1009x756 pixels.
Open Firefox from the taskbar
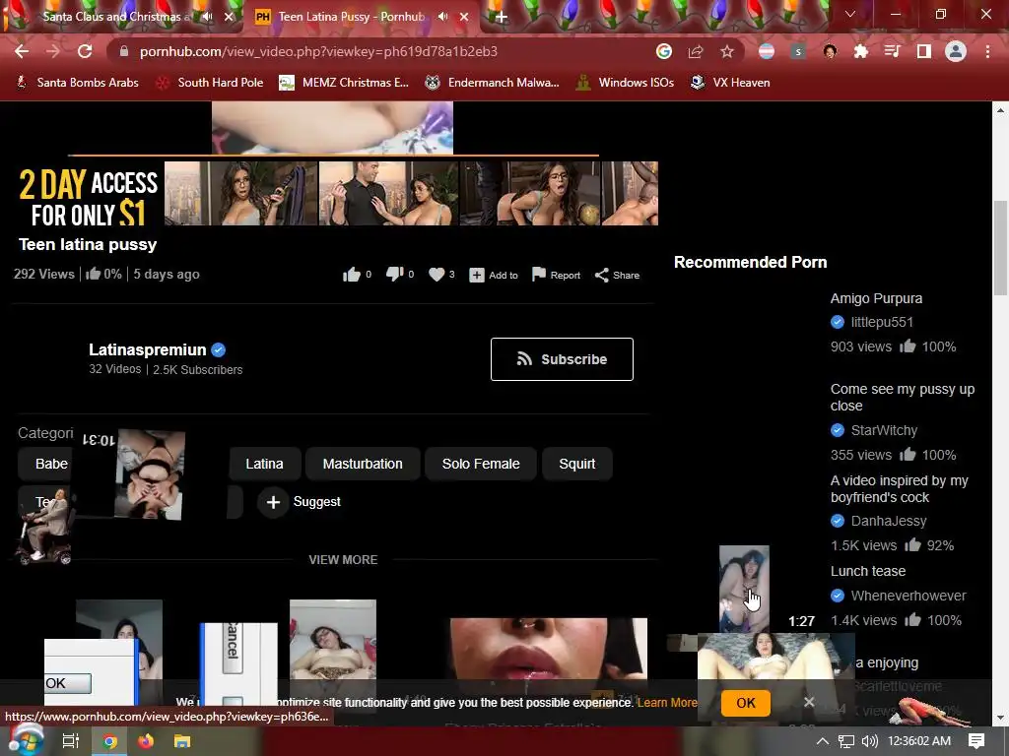(x=146, y=741)
